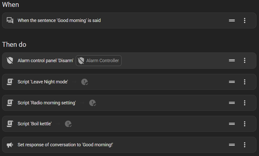This screenshot has height=156, width=259.
Task: Click the Leave Night mode drag handle
Action: [x=232, y=82]
